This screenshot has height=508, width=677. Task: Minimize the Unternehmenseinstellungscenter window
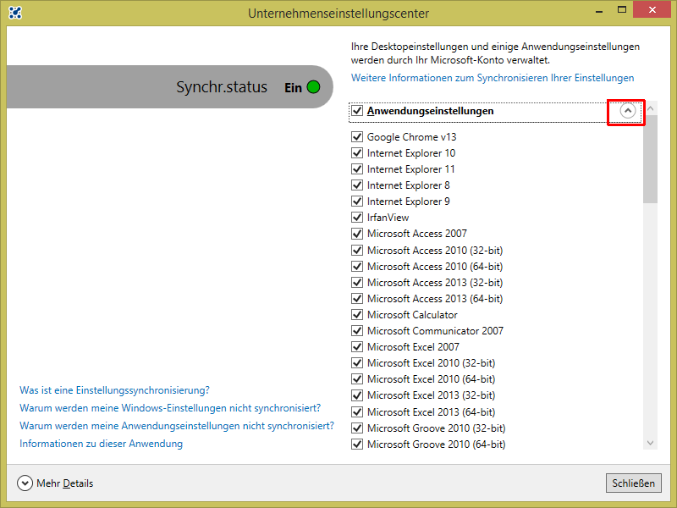click(599, 11)
